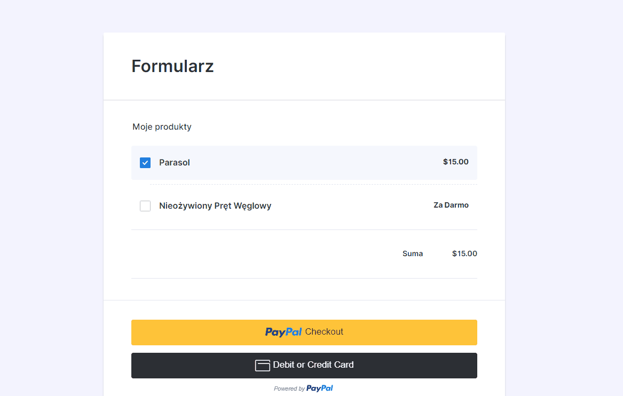Viewport: 623px width, 396px height.
Task: Uncheck the Parasol product checkbox
Action: point(145,163)
